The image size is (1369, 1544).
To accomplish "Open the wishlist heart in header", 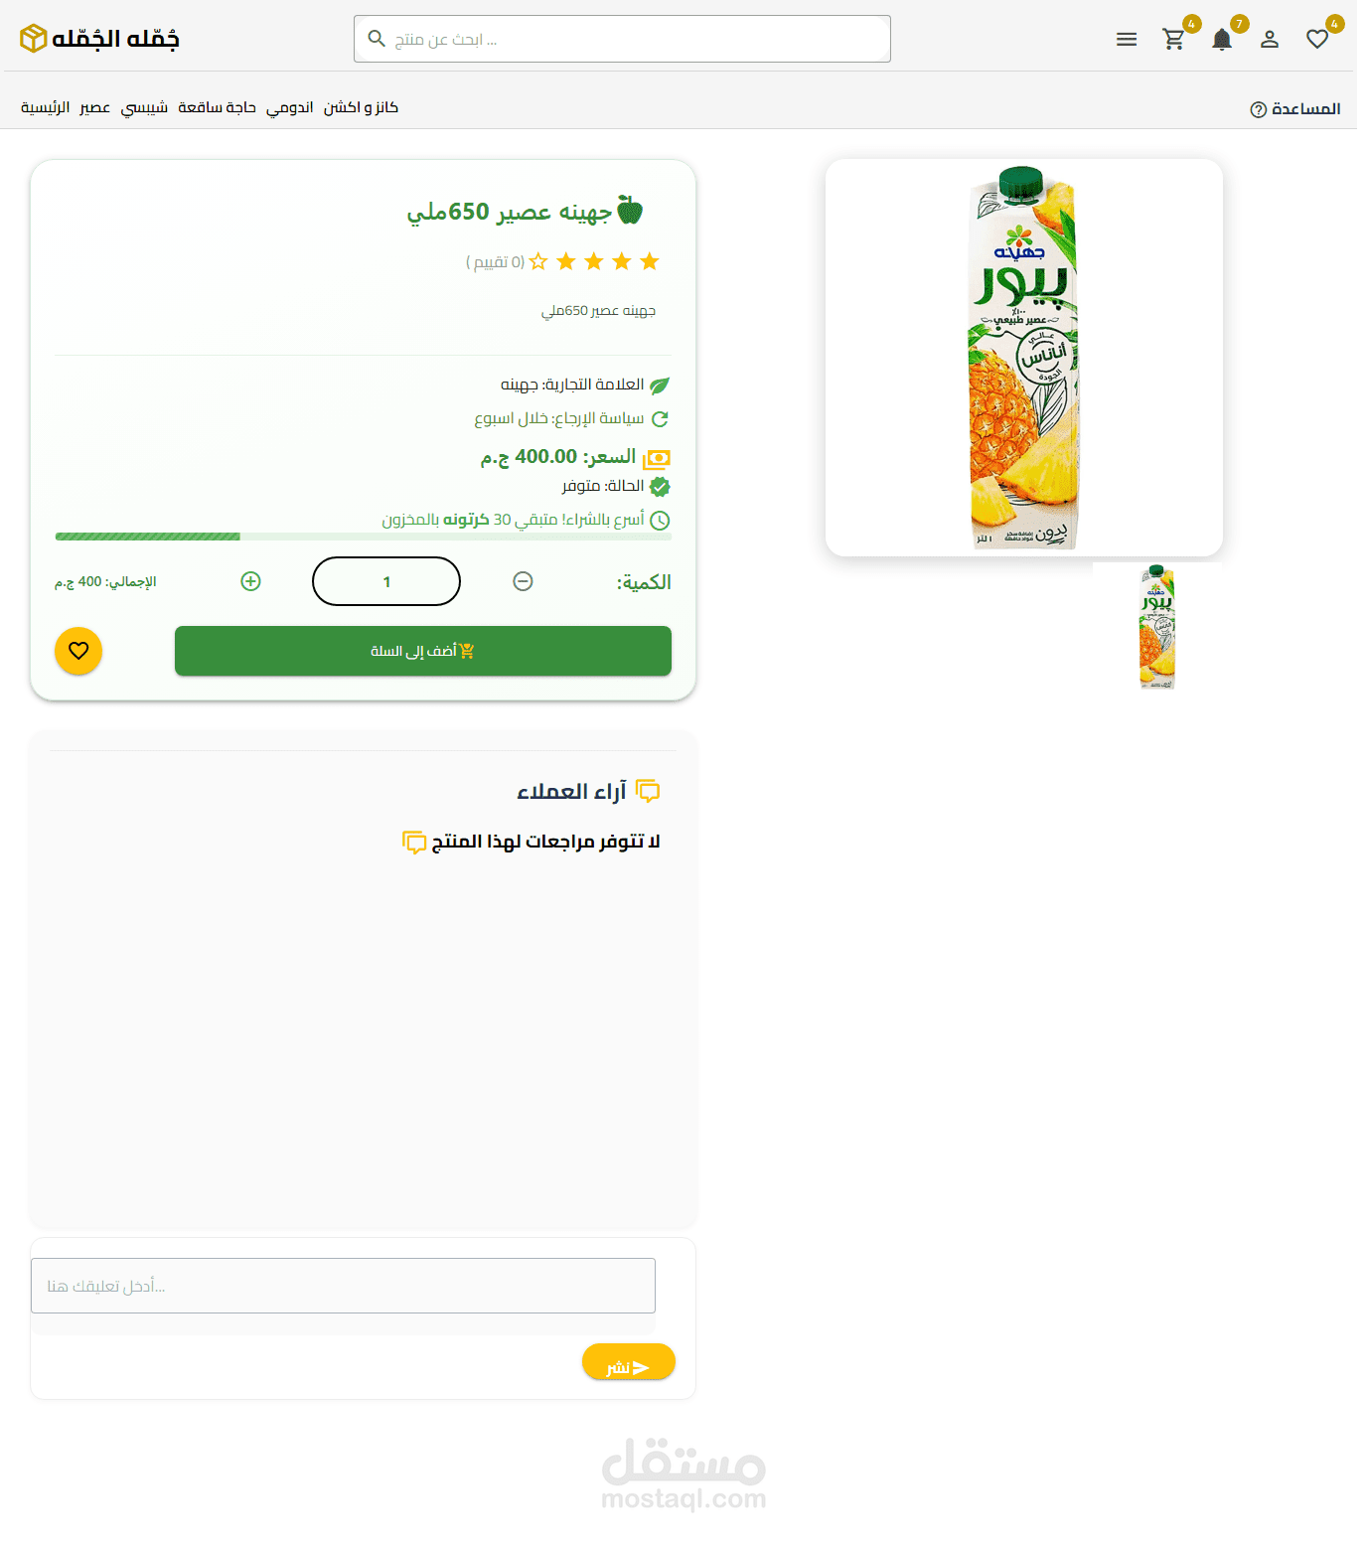I will [1317, 40].
